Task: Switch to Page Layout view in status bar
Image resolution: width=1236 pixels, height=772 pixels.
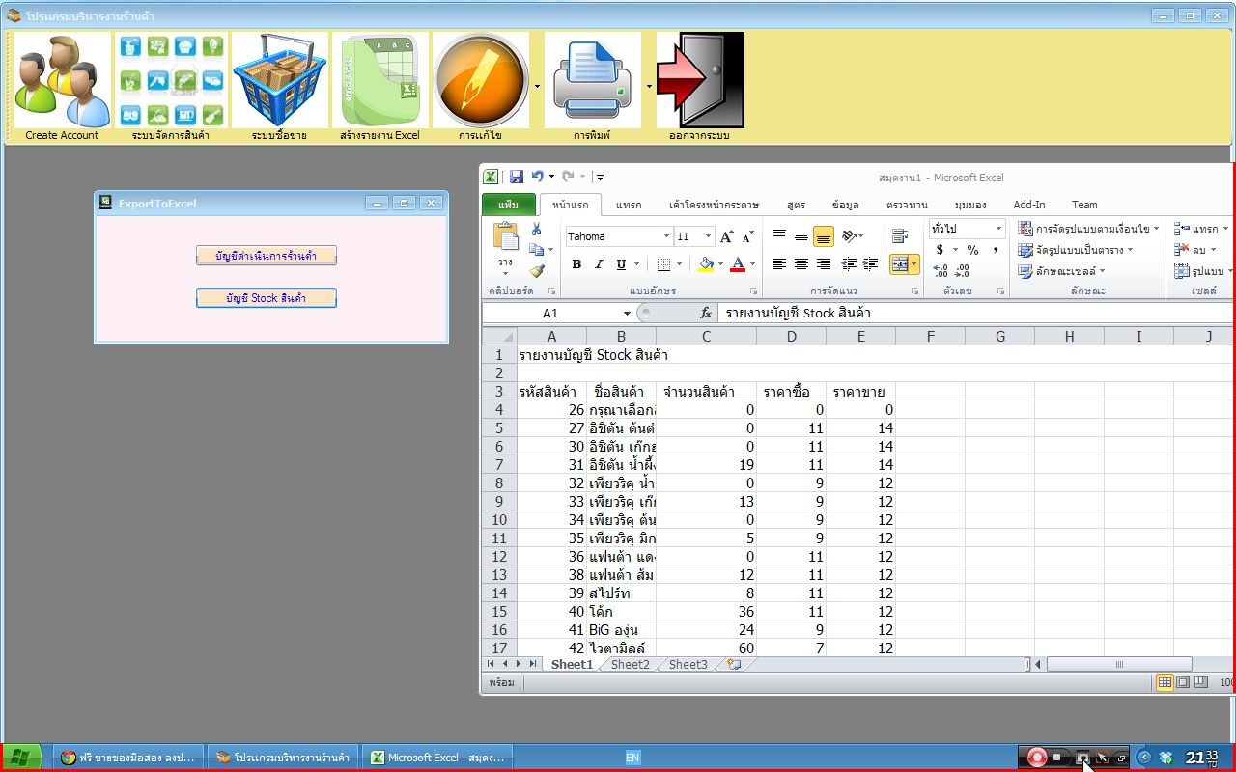Action: point(1183,682)
